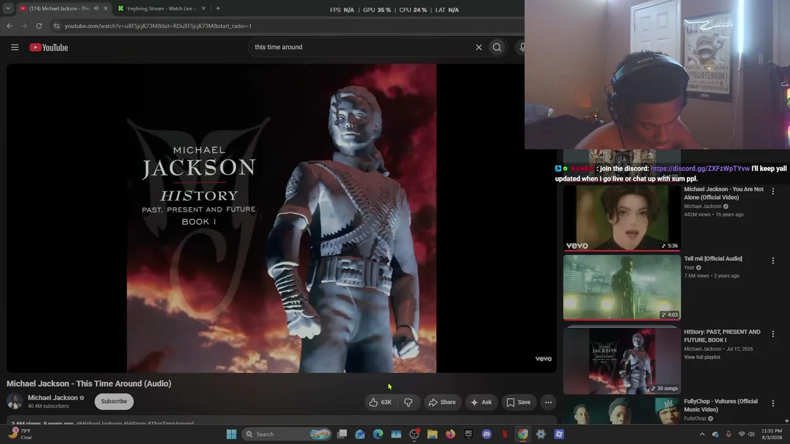Reload the current browser page
This screenshot has width=790, height=444.
[39, 26]
